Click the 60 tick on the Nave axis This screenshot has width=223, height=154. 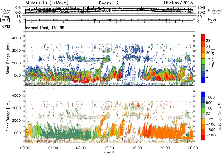pos(199,17)
